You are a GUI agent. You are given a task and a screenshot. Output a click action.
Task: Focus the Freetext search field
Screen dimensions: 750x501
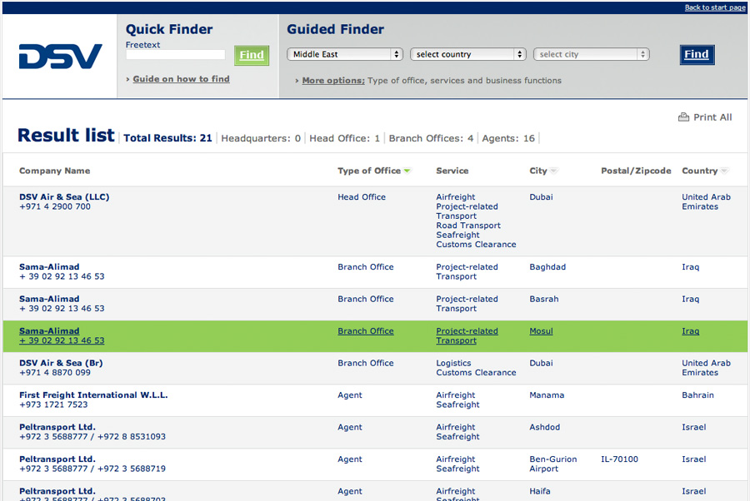(176, 55)
